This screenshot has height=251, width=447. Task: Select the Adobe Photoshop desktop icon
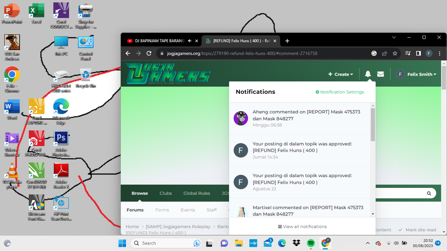pyautogui.click(x=61, y=144)
